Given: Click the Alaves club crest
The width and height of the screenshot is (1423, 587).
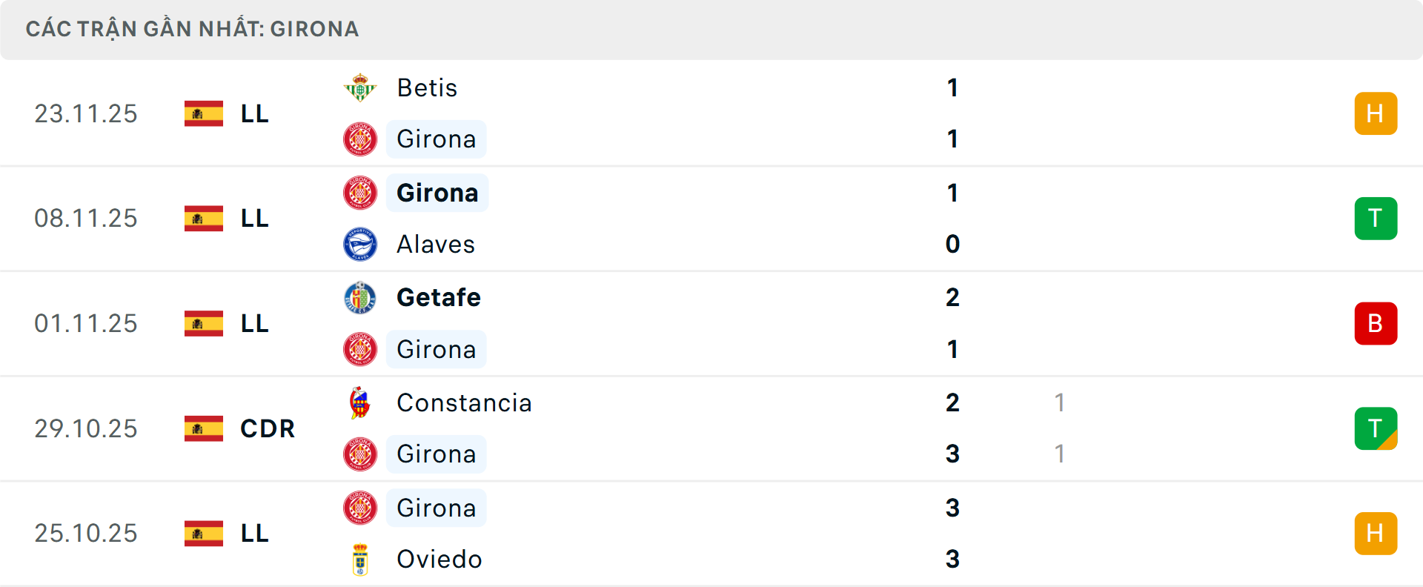Looking at the screenshot, I should point(360,244).
